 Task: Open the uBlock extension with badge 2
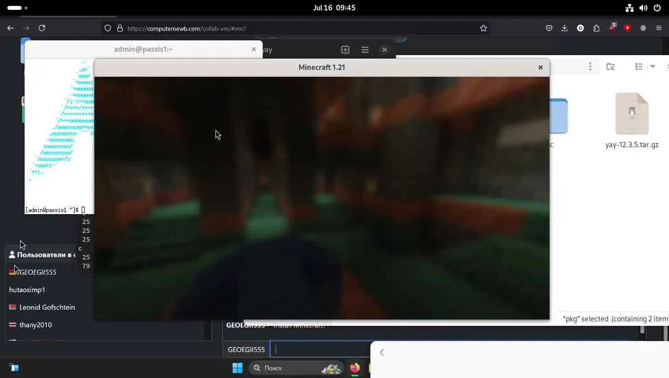coord(612,27)
